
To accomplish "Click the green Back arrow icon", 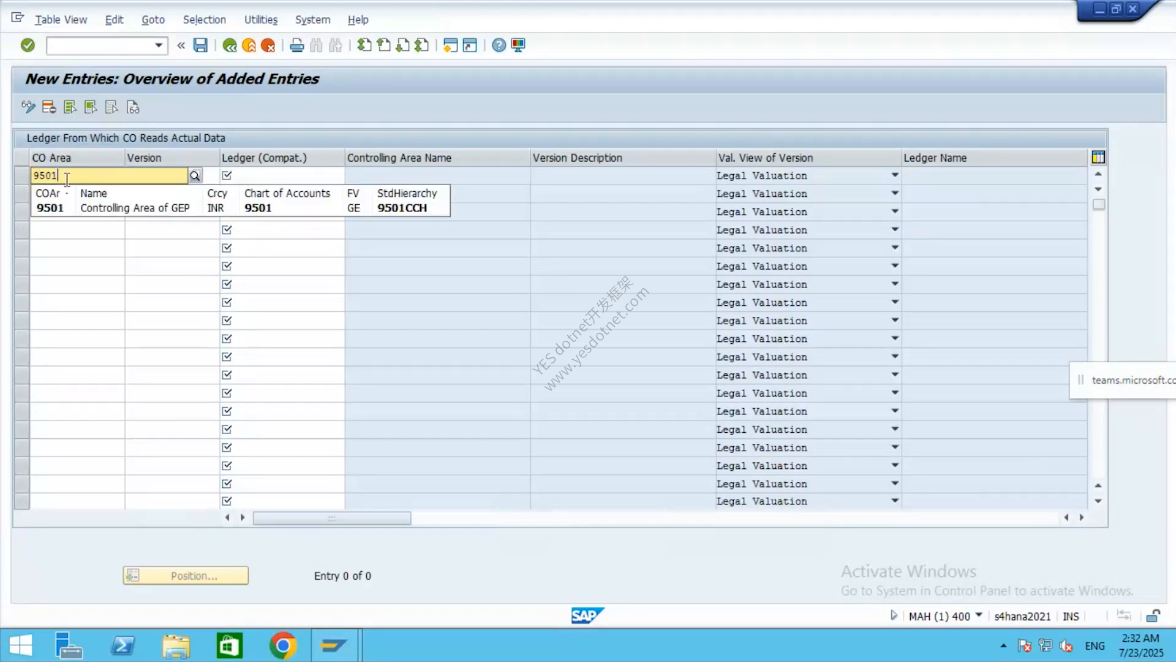I will click(230, 45).
